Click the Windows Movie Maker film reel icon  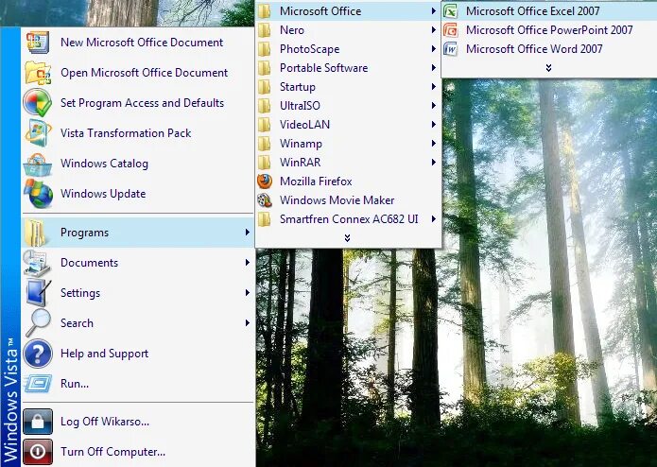(265, 200)
